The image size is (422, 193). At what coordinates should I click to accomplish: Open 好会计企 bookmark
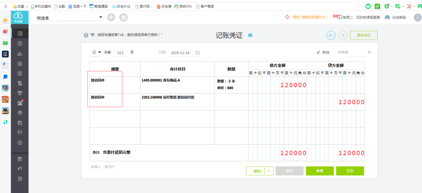[x=121, y=6]
